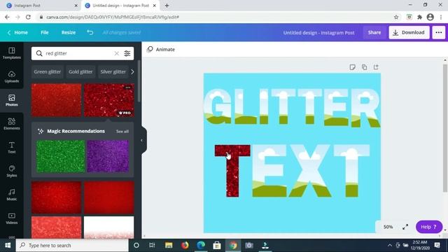Open Firefox from the taskbar
The width and height of the screenshot is (448, 252).
[185, 246]
